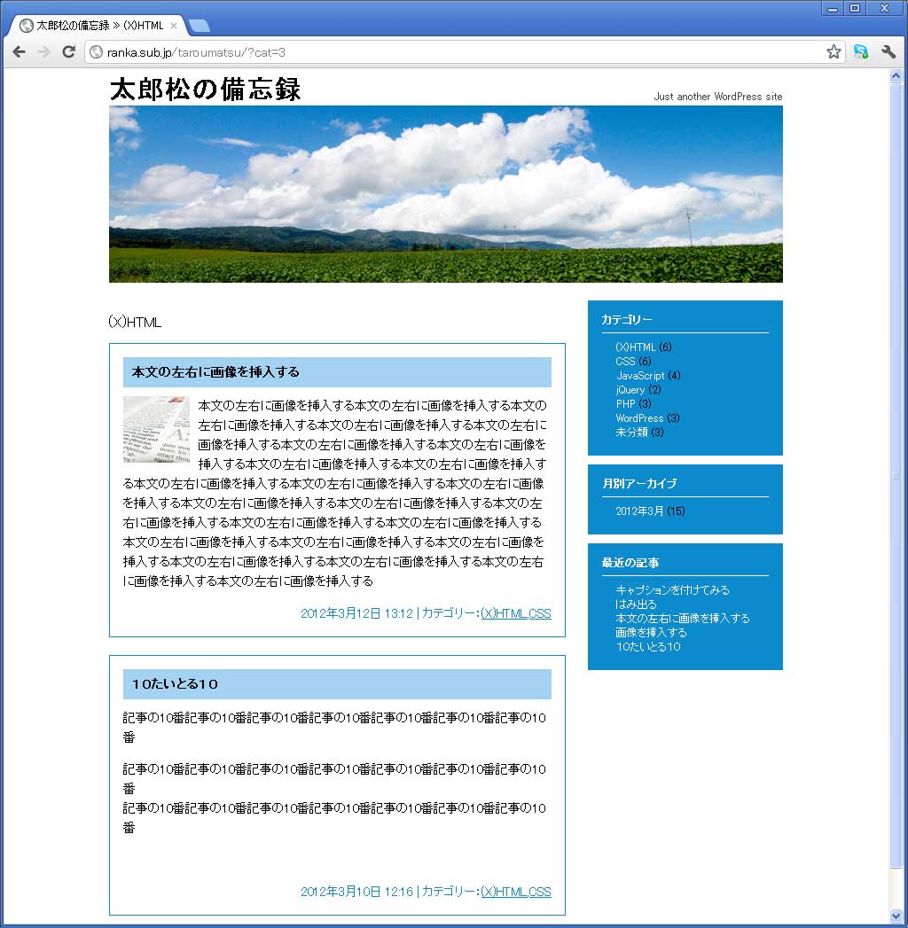The image size is (908, 928).
Task: Open a new tab with new-tab button
Action: point(200,26)
